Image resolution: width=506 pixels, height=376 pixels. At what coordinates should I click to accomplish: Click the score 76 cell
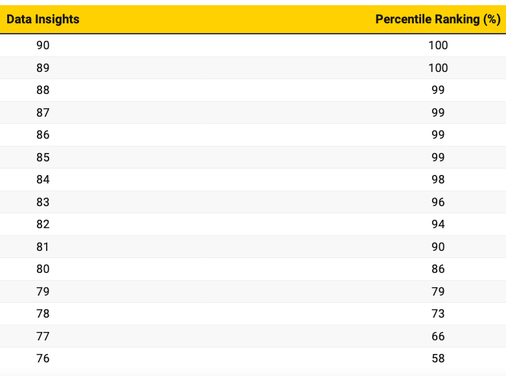43,358
